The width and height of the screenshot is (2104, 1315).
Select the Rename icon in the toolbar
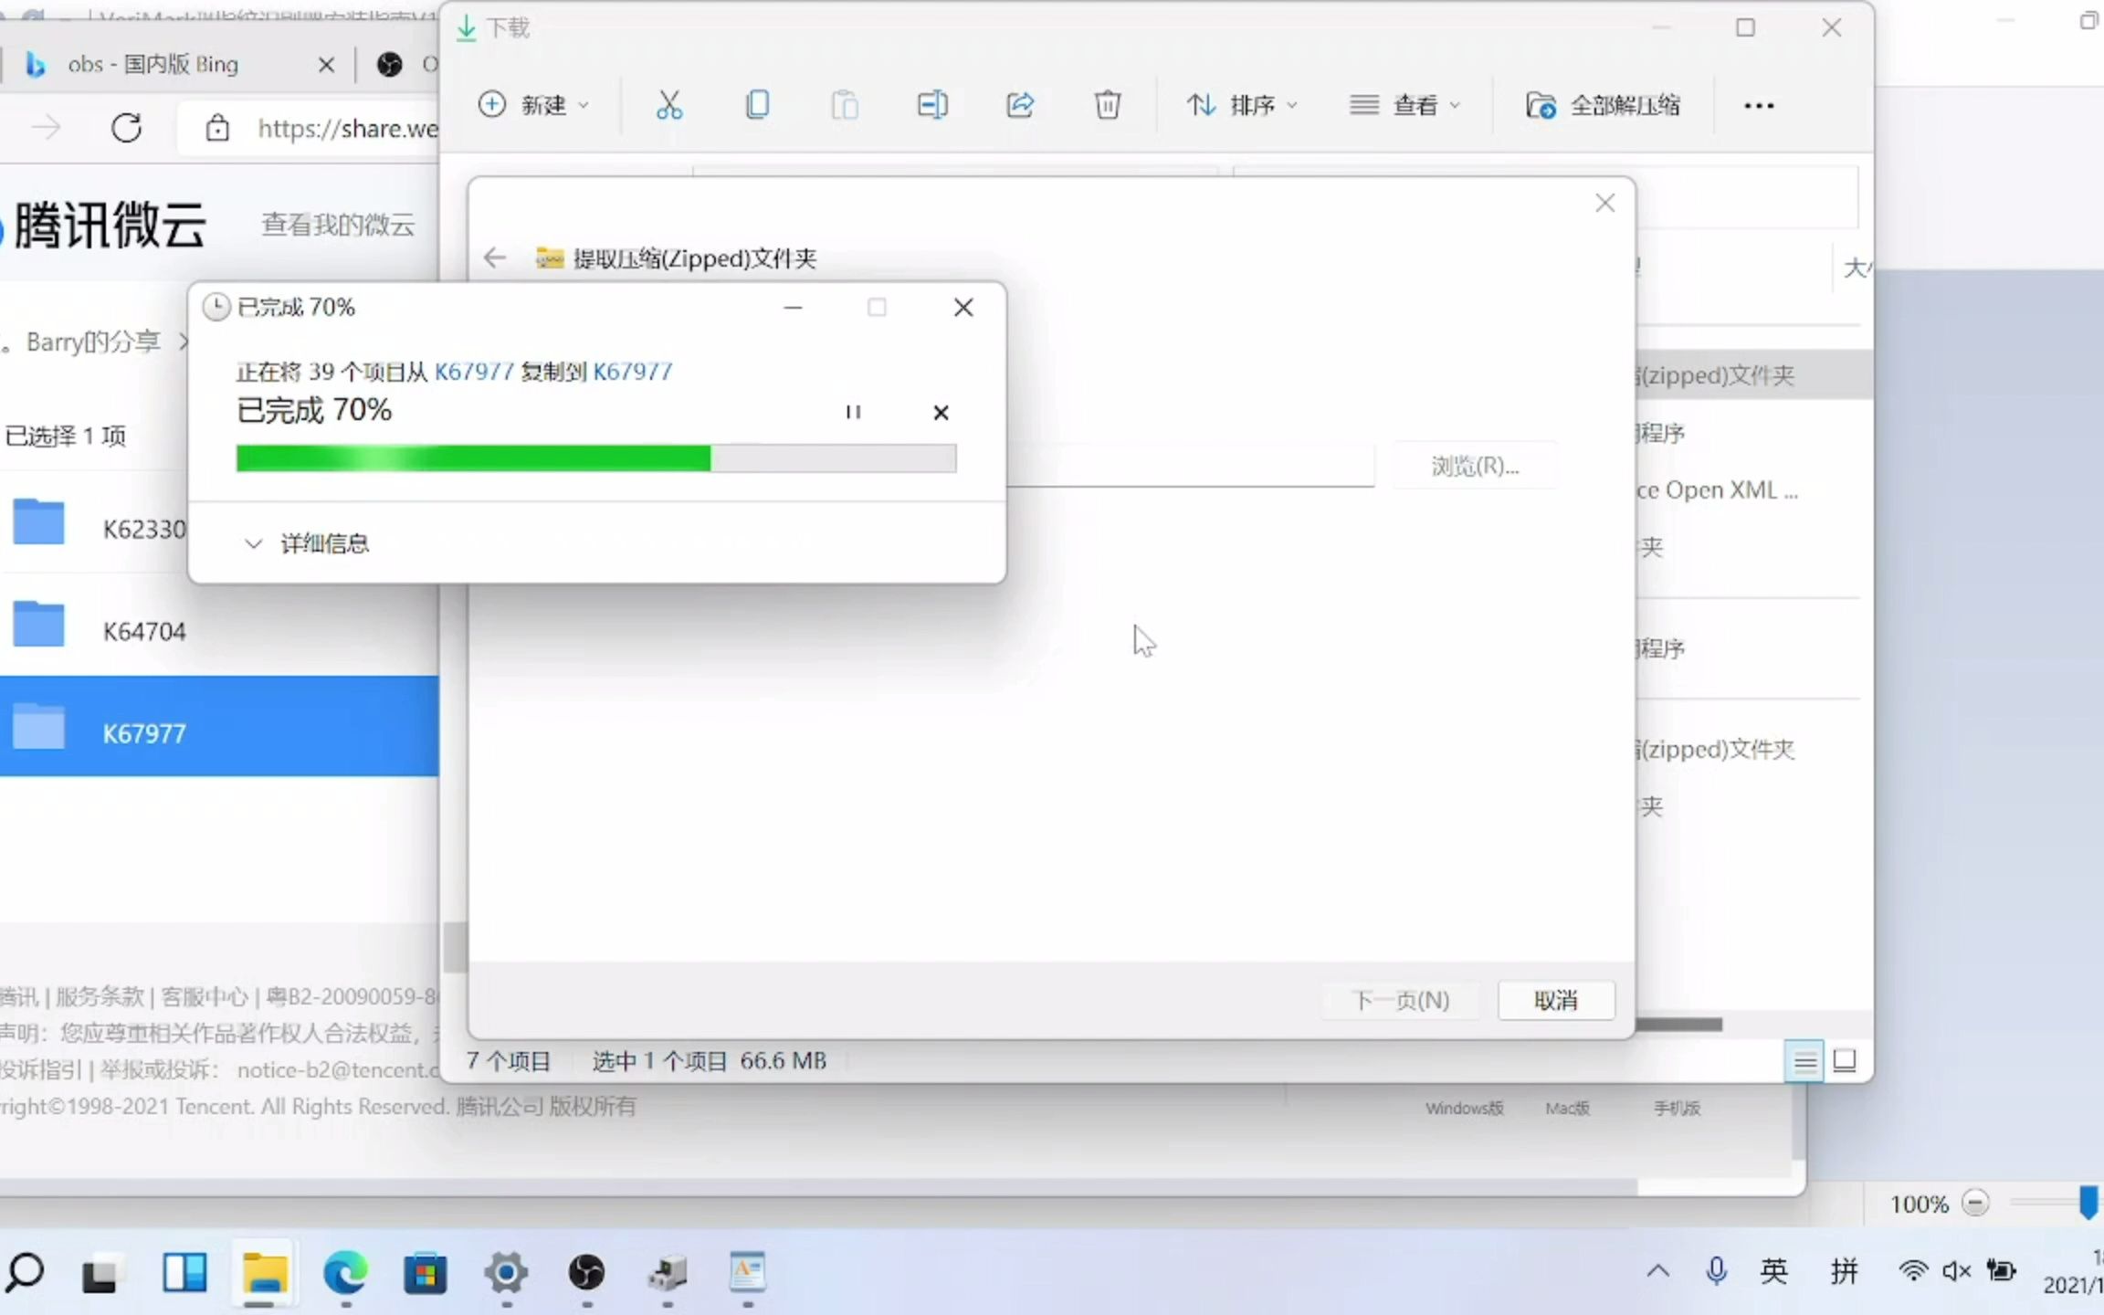coord(931,104)
